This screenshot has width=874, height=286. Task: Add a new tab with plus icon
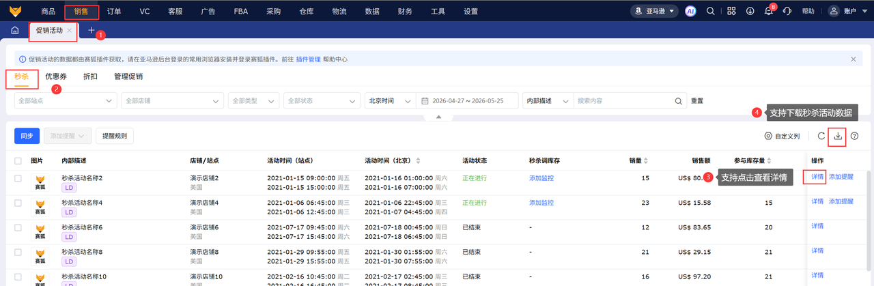(91, 31)
